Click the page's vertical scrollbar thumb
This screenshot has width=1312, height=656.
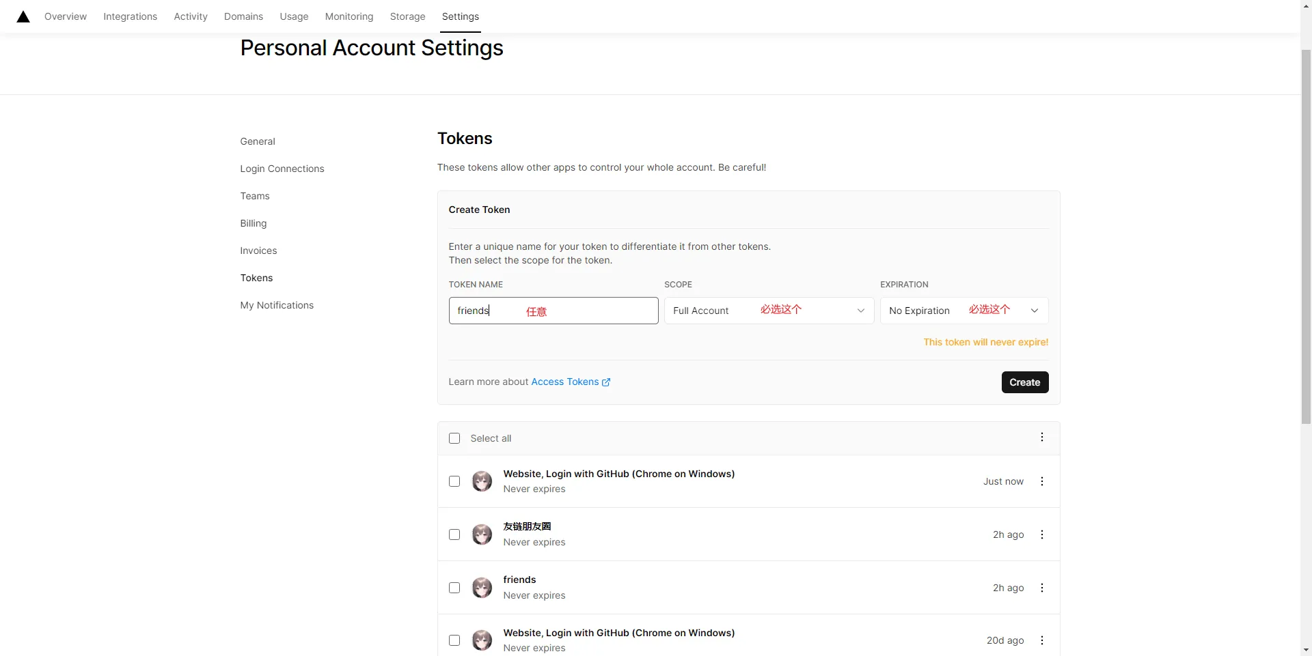tap(1306, 232)
